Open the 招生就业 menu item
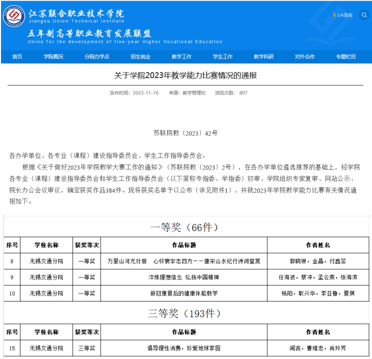372x359 pixels. tap(140, 56)
